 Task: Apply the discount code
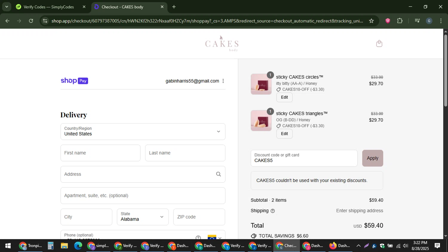point(372,158)
